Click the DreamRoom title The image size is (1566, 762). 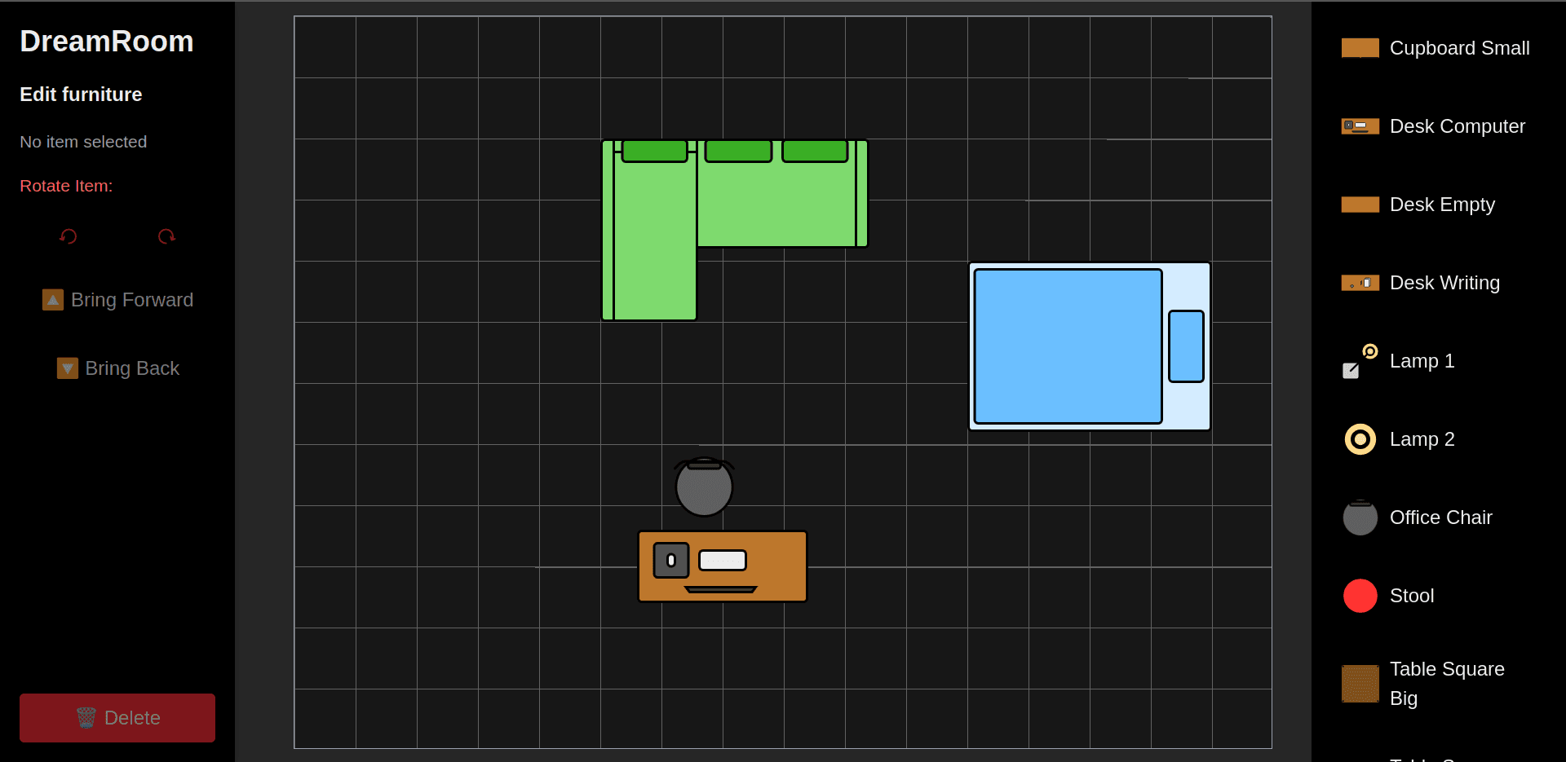[106, 41]
